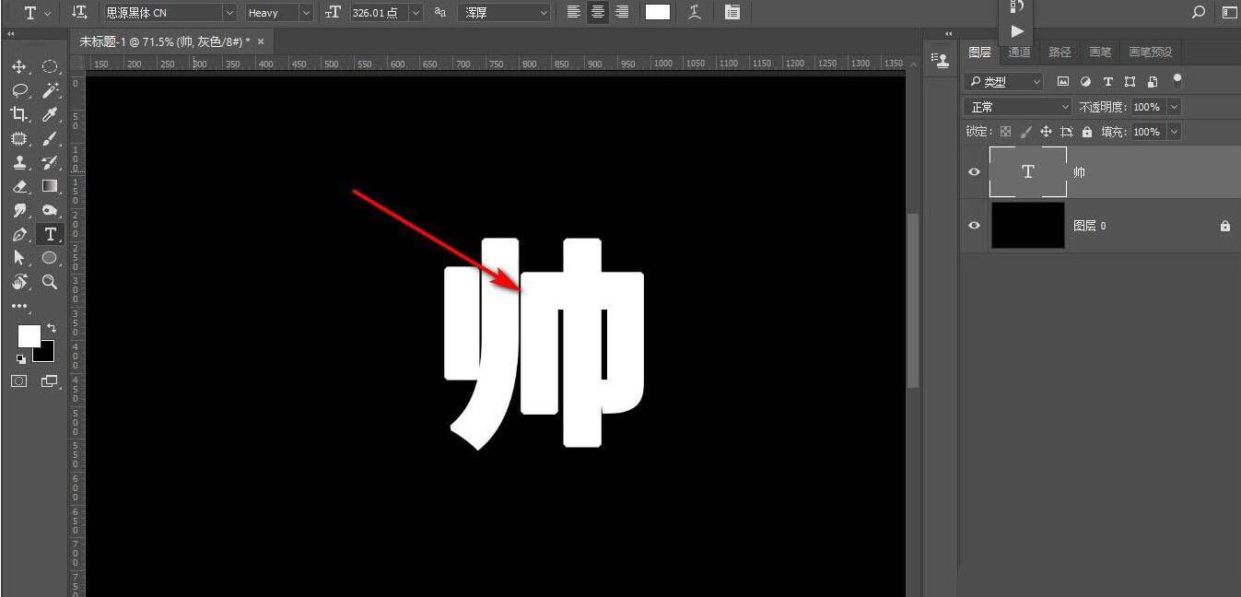Activate the Zoom tool
Screen dimensions: 1241x597
pos(50,282)
